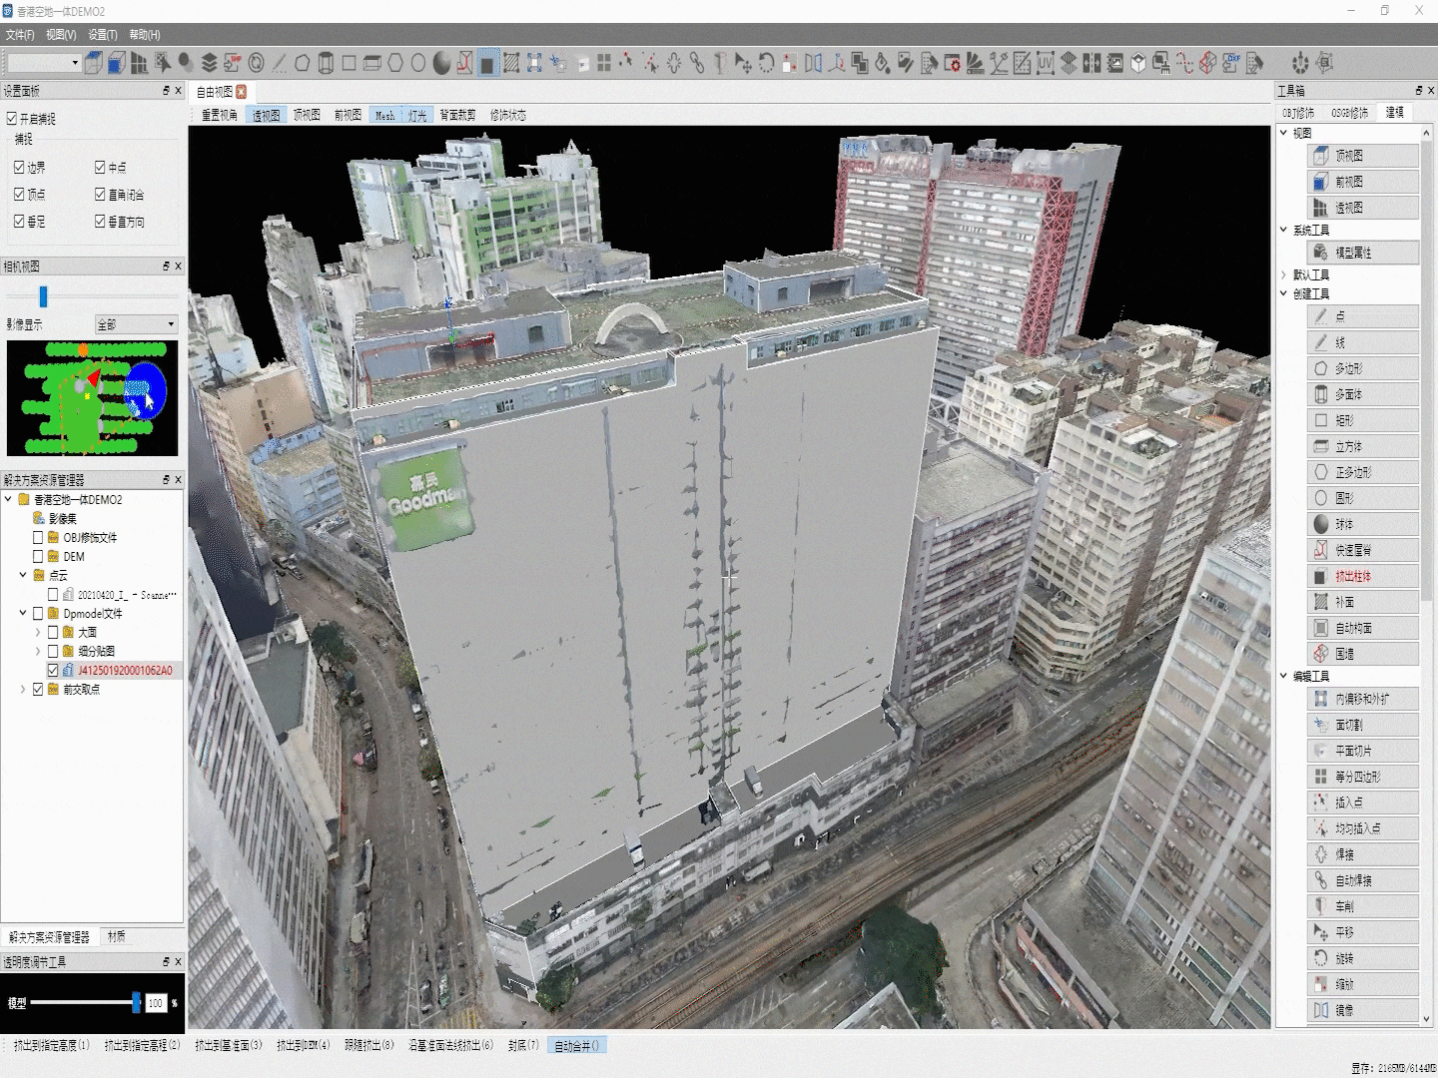Image resolution: width=1438 pixels, height=1078 pixels.
Task: Open the 影像显示 dropdown showing 全部
Action: (x=136, y=324)
